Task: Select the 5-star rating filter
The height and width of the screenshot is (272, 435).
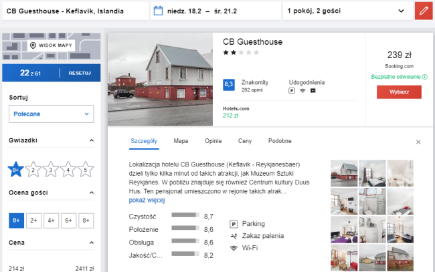Action: coord(86,169)
